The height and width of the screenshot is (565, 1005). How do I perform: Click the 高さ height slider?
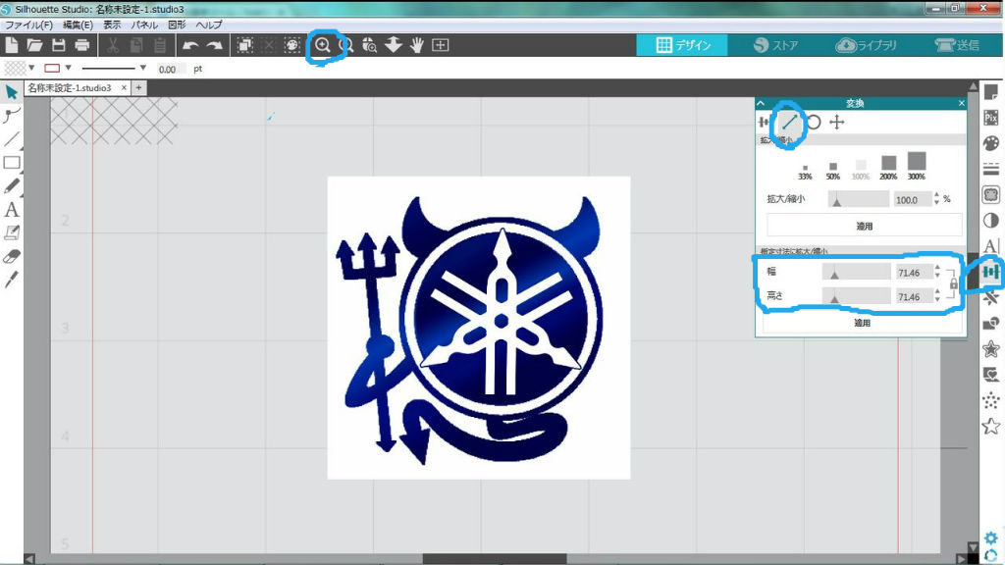(x=856, y=296)
